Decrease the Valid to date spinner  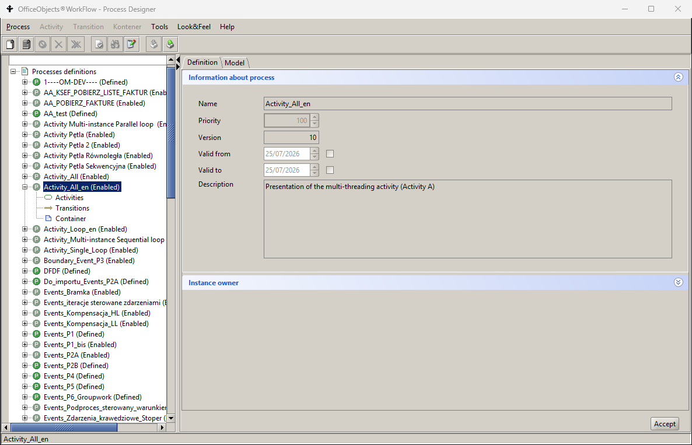[314, 173]
